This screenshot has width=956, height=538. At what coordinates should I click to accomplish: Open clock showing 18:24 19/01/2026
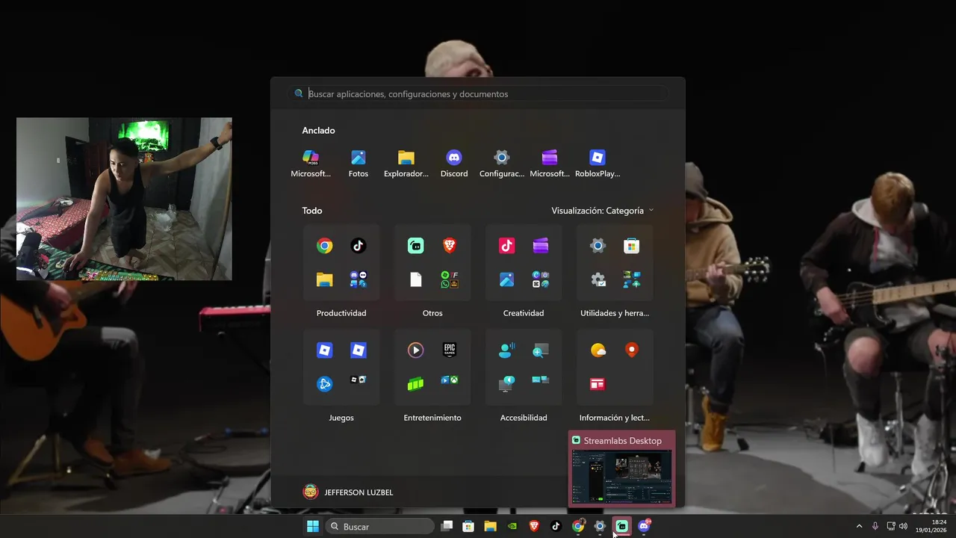pos(931,526)
